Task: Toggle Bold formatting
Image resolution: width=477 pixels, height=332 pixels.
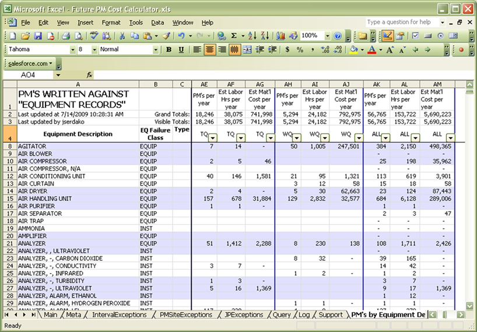Action: tap(169, 50)
